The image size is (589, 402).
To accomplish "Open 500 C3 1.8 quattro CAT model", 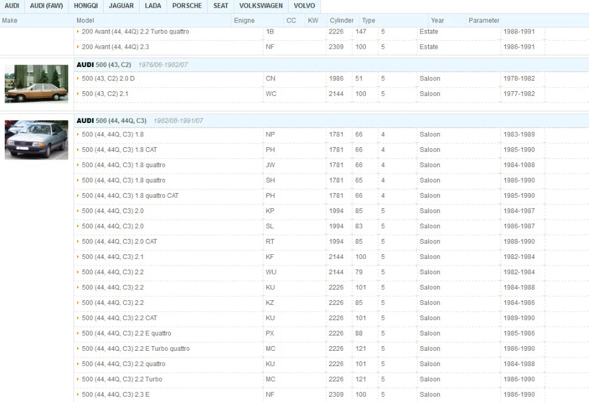I will coord(130,195).
